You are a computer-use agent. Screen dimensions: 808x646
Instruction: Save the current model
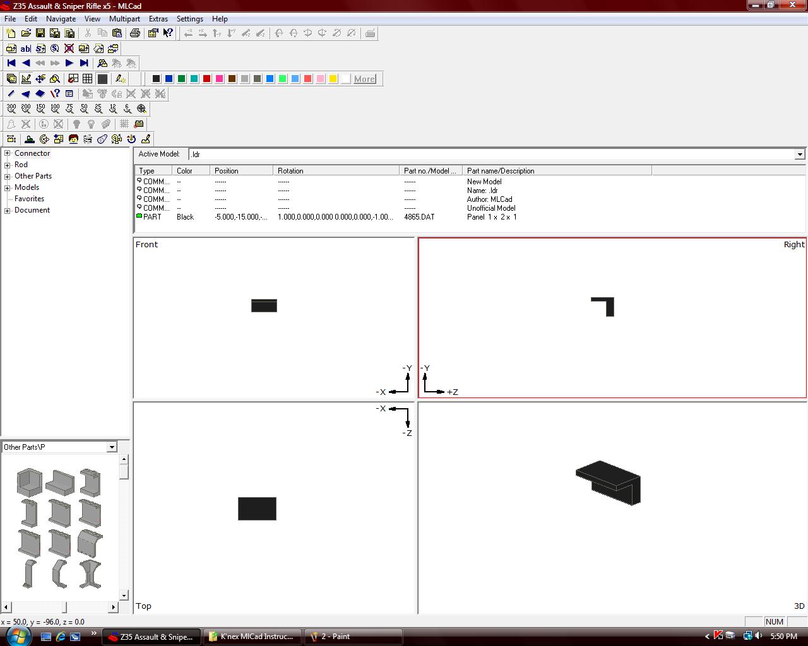(x=40, y=33)
